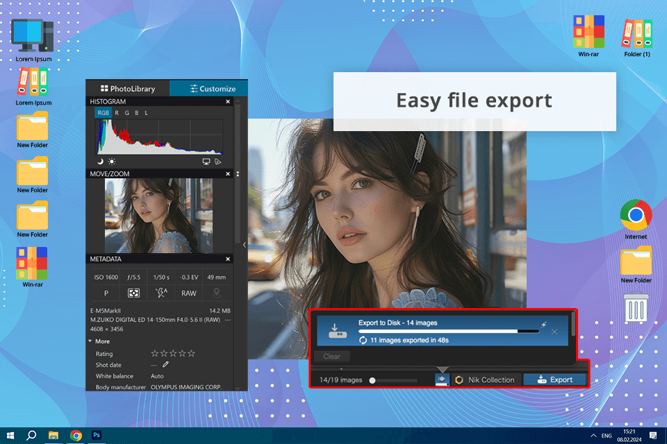The image size is (667, 444).
Task: Select the Internet Chrome desktop icon
Action: [x=636, y=220]
